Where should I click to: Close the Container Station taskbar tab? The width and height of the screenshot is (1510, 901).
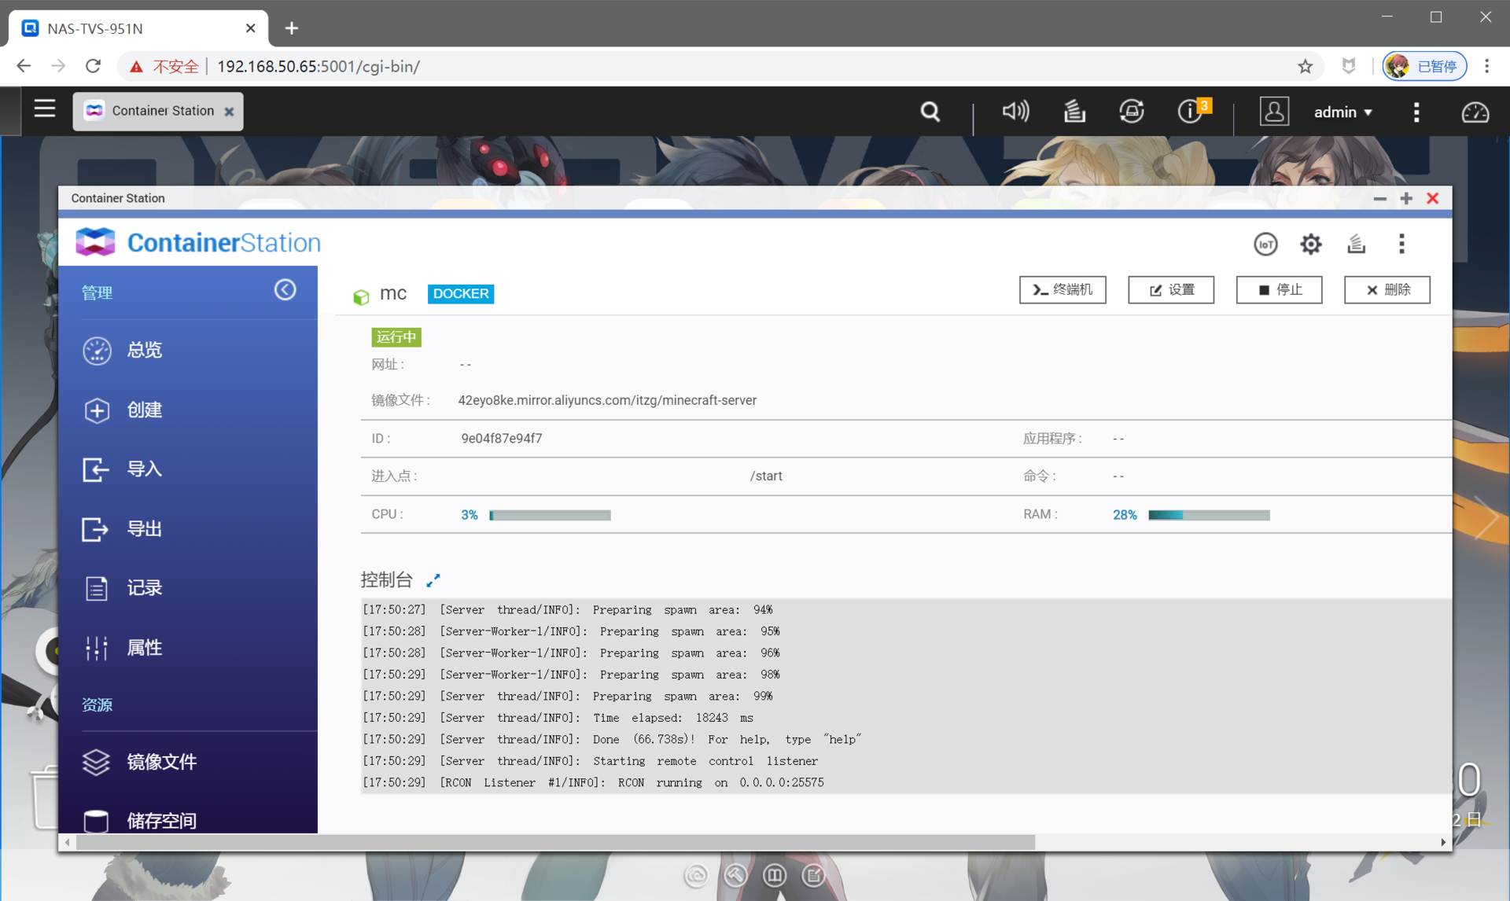pyautogui.click(x=229, y=112)
